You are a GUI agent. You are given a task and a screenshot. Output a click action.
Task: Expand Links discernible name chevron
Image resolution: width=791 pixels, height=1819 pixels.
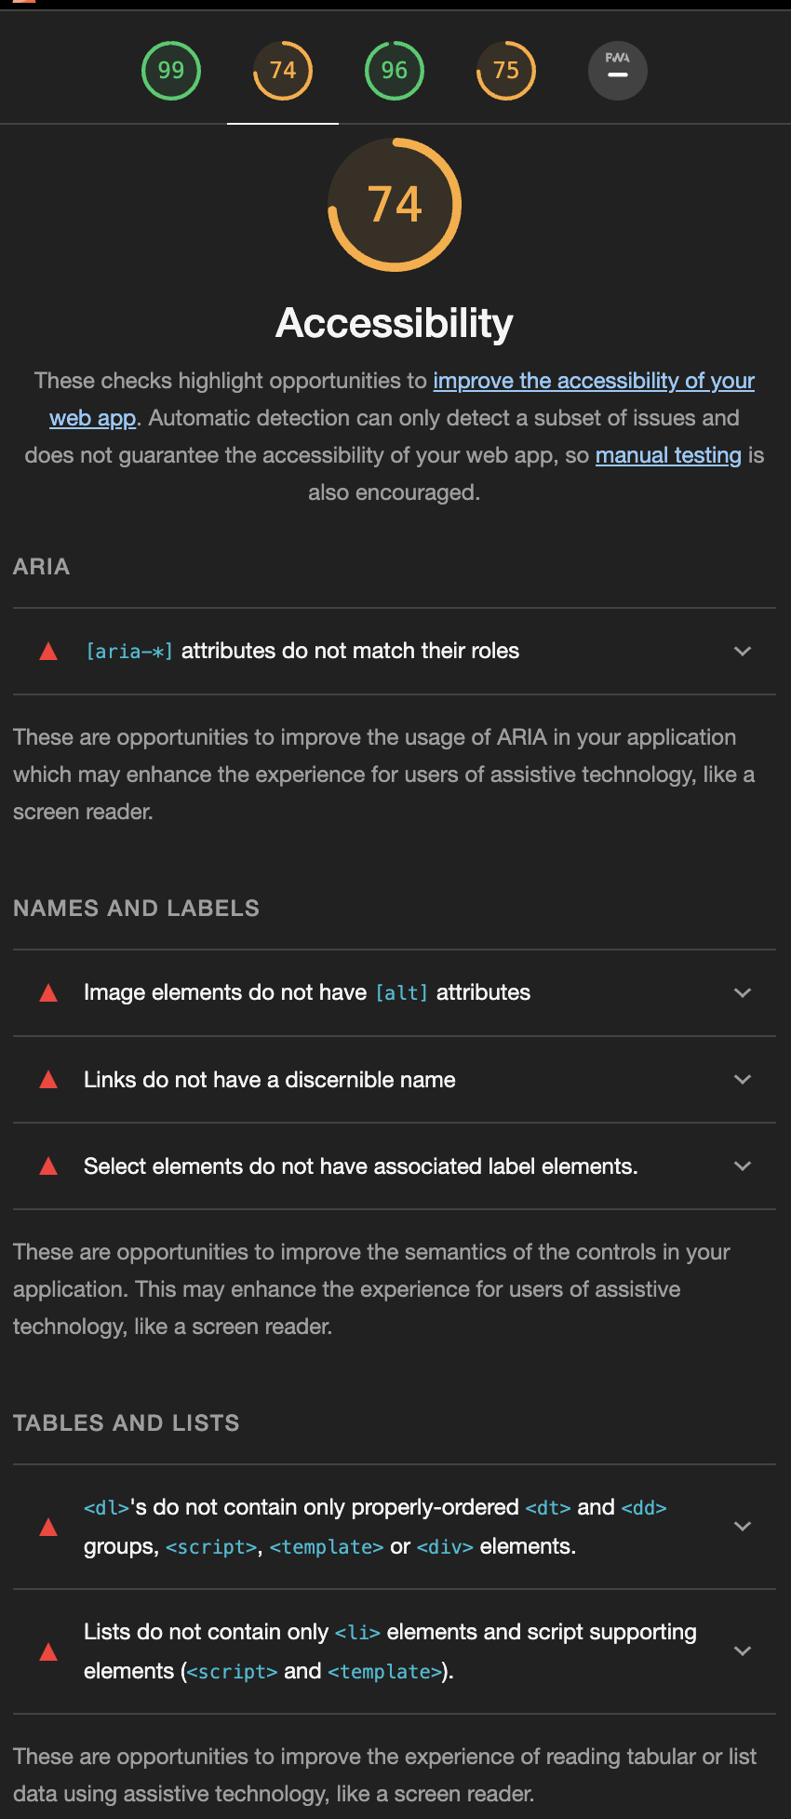coord(743,1080)
